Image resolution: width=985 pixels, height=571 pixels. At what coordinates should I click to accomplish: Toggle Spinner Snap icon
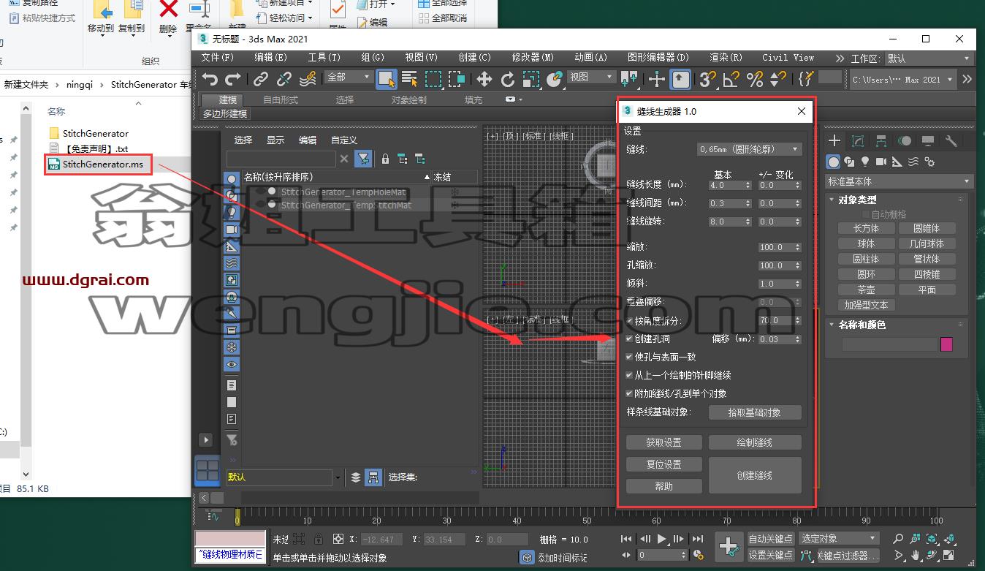tap(778, 79)
